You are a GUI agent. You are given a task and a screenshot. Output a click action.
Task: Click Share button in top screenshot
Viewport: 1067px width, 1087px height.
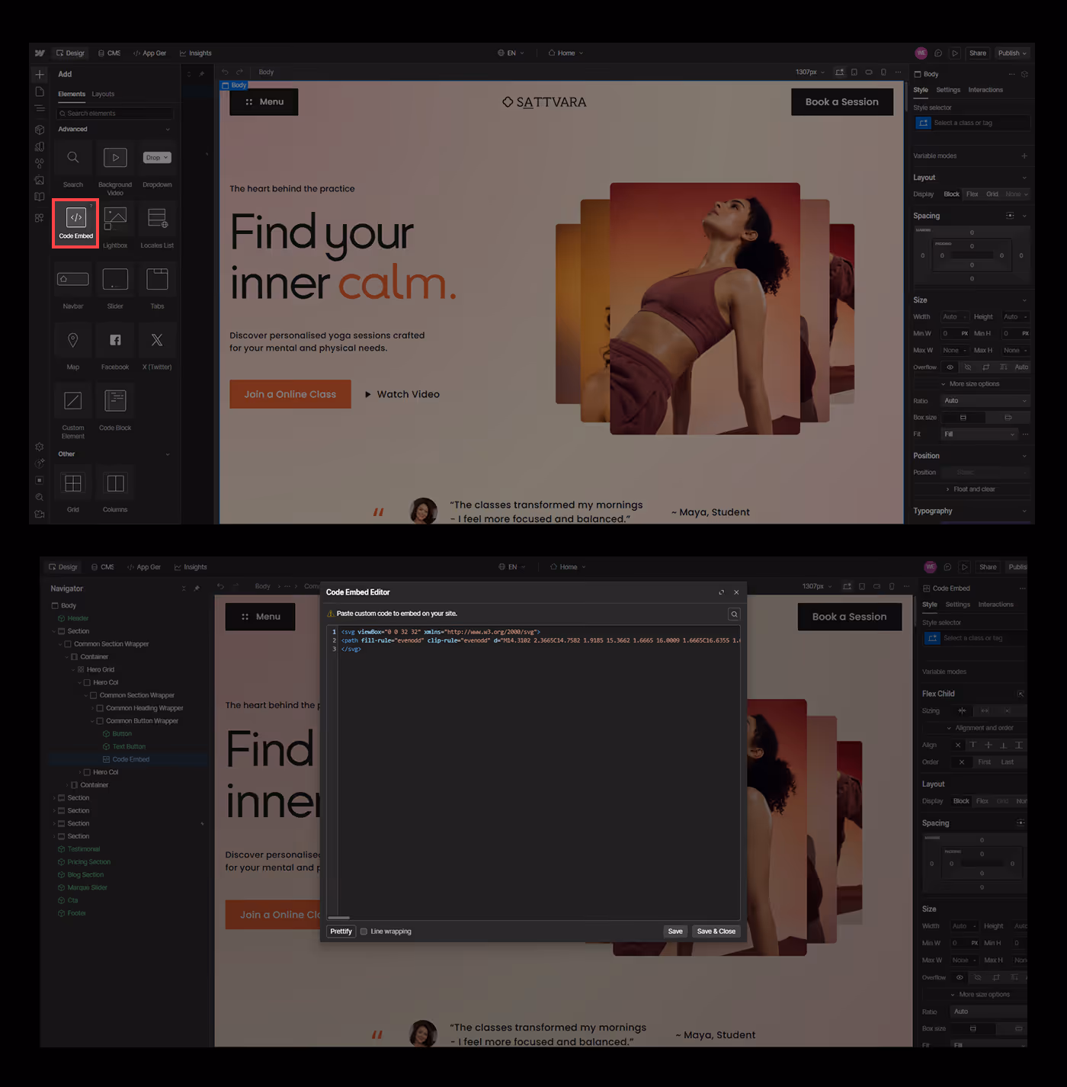click(x=978, y=53)
